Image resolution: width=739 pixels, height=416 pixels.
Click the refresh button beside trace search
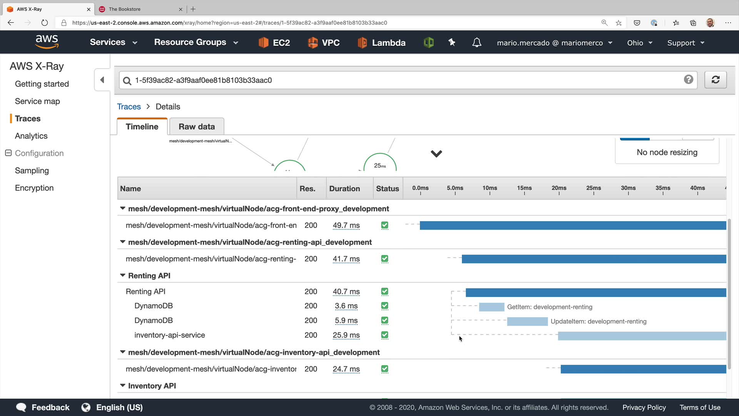(715, 80)
